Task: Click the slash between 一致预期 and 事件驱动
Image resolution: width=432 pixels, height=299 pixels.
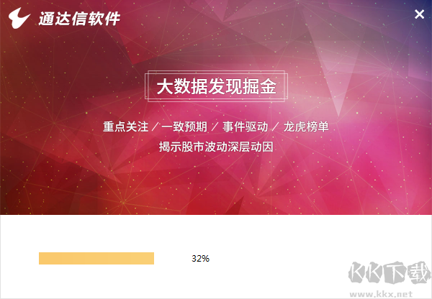Action: tap(215, 127)
